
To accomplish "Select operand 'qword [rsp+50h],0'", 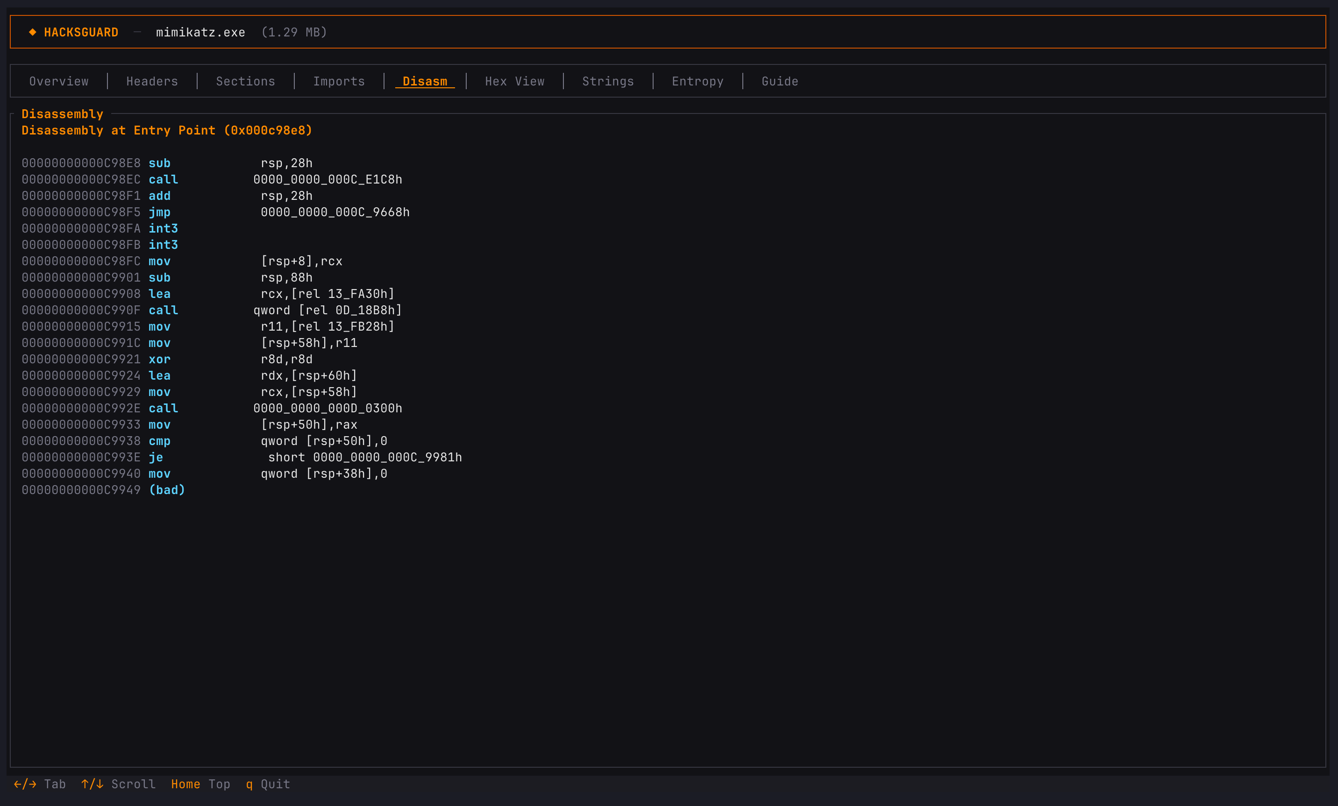I will [324, 441].
